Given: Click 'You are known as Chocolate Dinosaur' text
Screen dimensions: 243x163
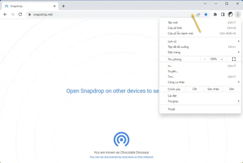Looking at the screenshot, I should (122, 152).
